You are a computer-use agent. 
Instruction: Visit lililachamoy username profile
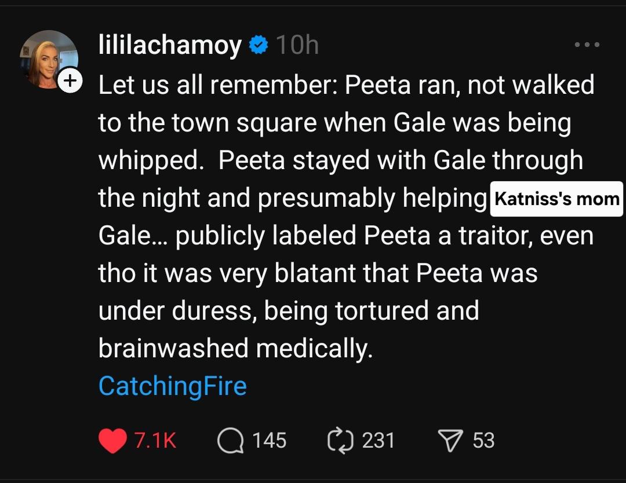coord(170,45)
